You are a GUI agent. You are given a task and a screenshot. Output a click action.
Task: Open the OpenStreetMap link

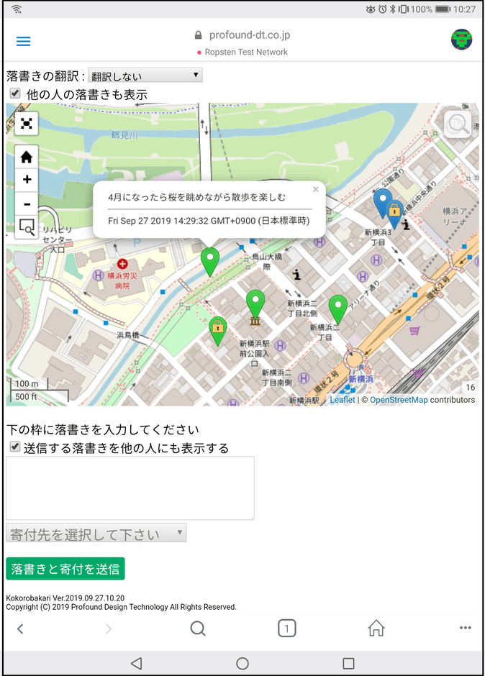click(x=398, y=400)
